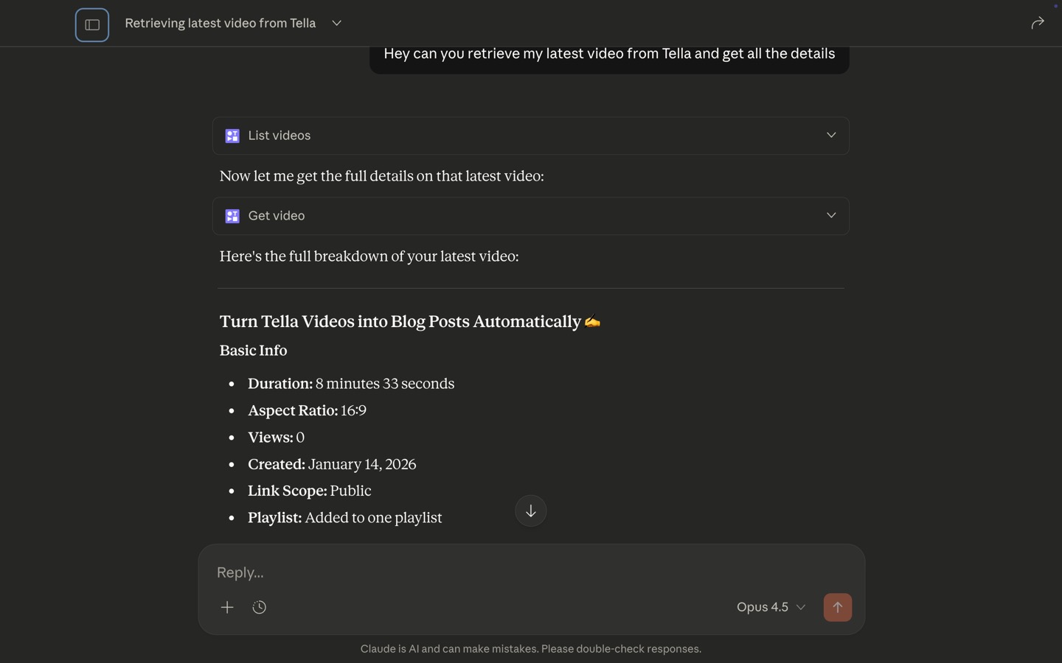Share this conversation via the arrow icon
The height and width of the screenshot is (663, 1062).
pos(1038,23)
